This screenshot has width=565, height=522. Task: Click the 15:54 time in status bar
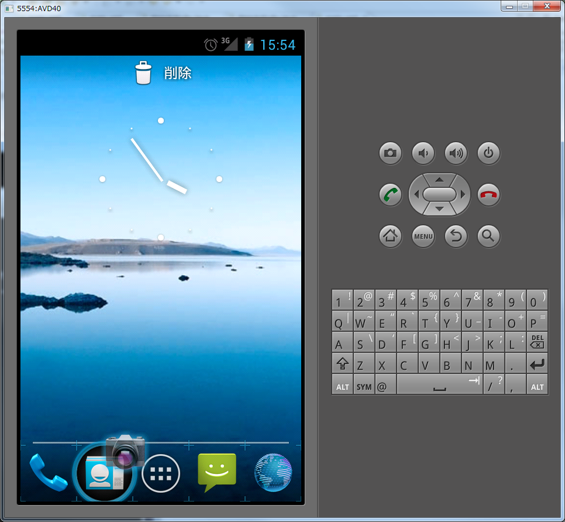(x=277, y=45)
